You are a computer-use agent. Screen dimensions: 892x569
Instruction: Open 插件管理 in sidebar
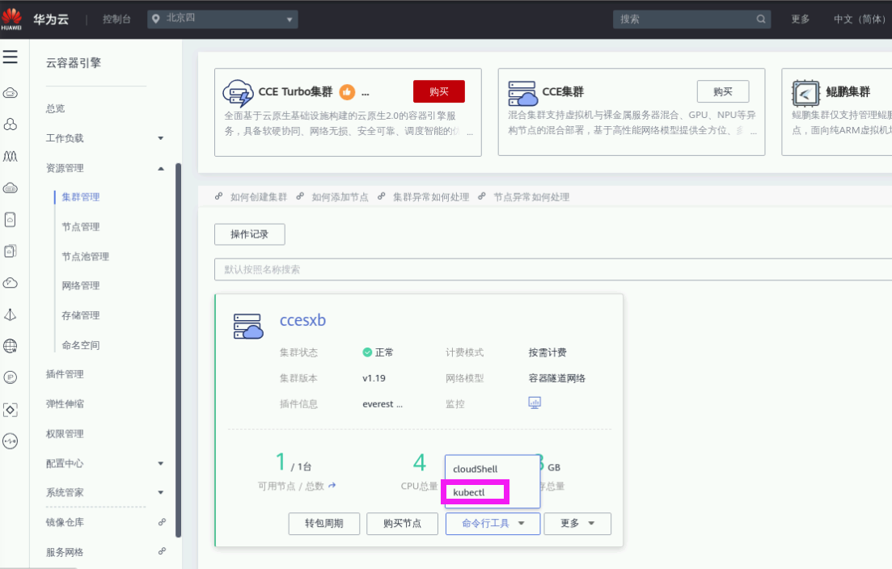[x=65, y=374]
